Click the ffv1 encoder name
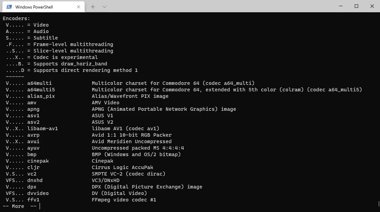Image resolution: width=380 pixels, height=212 pixels. (33, 200)
